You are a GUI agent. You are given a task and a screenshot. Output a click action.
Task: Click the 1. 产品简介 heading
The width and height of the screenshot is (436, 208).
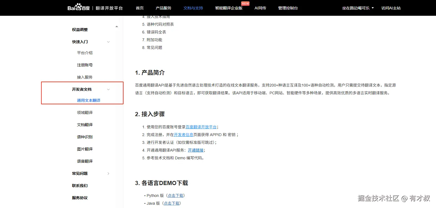tap(150, 73)
